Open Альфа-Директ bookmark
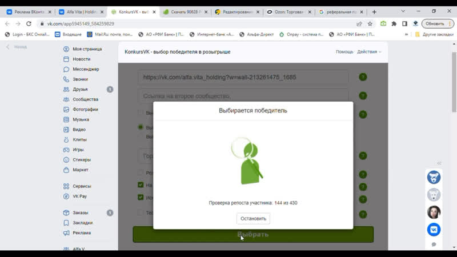 click(x=256, y=34)
